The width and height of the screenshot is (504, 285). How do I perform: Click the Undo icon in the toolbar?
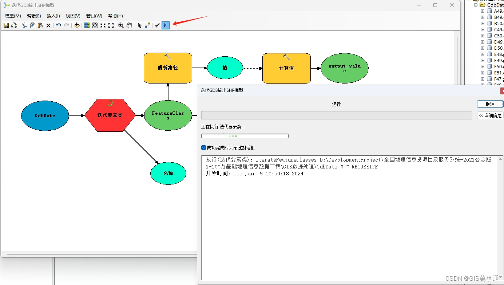[58, 25]
